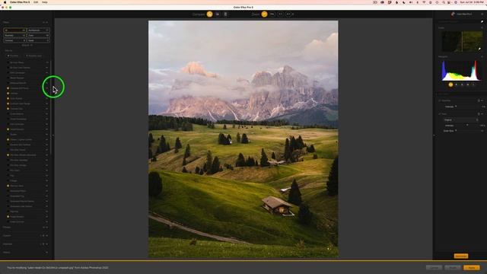This screenshot has width=487, height=274.
Task: Open the Original dropdown in right panel
Action: point(461,120)
